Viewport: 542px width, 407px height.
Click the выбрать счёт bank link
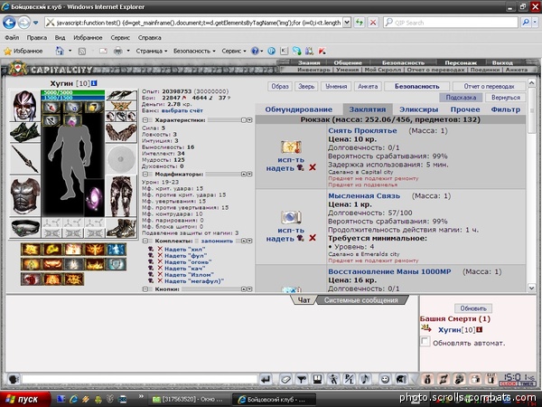point(182,110)
